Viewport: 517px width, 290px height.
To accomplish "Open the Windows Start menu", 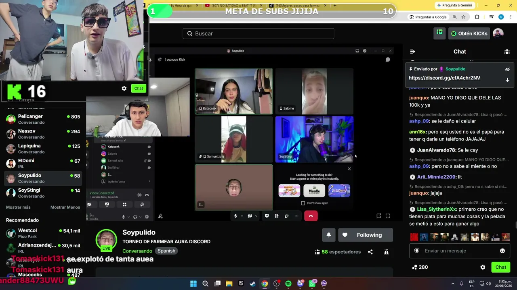I will click(x=193, y=284).
